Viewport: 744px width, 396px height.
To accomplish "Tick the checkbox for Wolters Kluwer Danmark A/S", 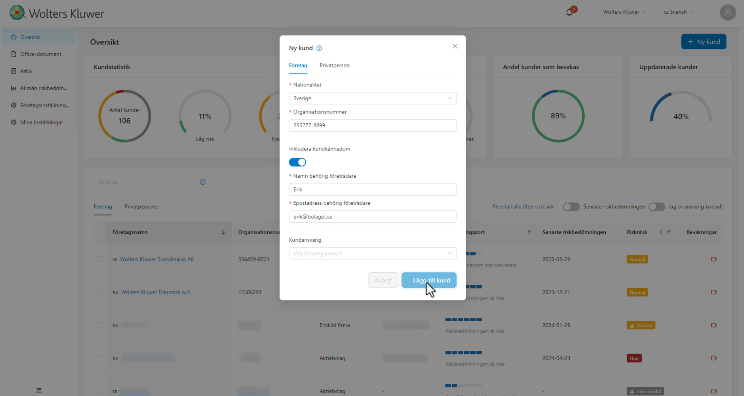I will click(x=100, y=292).
